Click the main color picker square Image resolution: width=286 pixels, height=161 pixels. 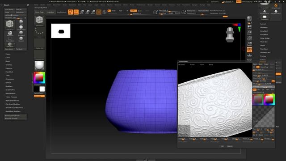(39, 78)
